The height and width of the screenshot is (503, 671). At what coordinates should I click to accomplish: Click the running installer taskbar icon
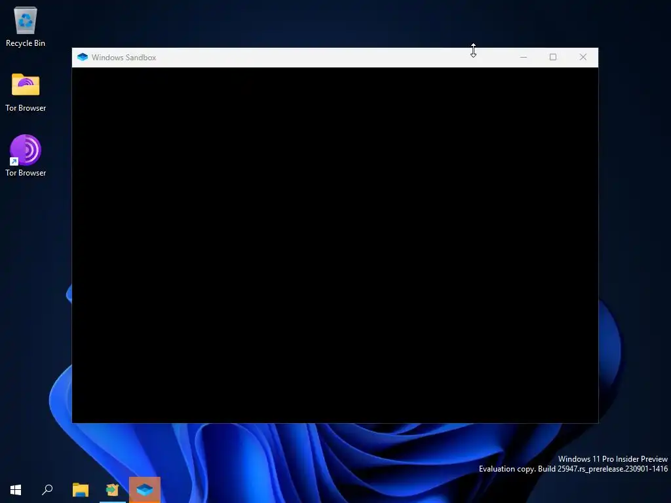(113, 490)
